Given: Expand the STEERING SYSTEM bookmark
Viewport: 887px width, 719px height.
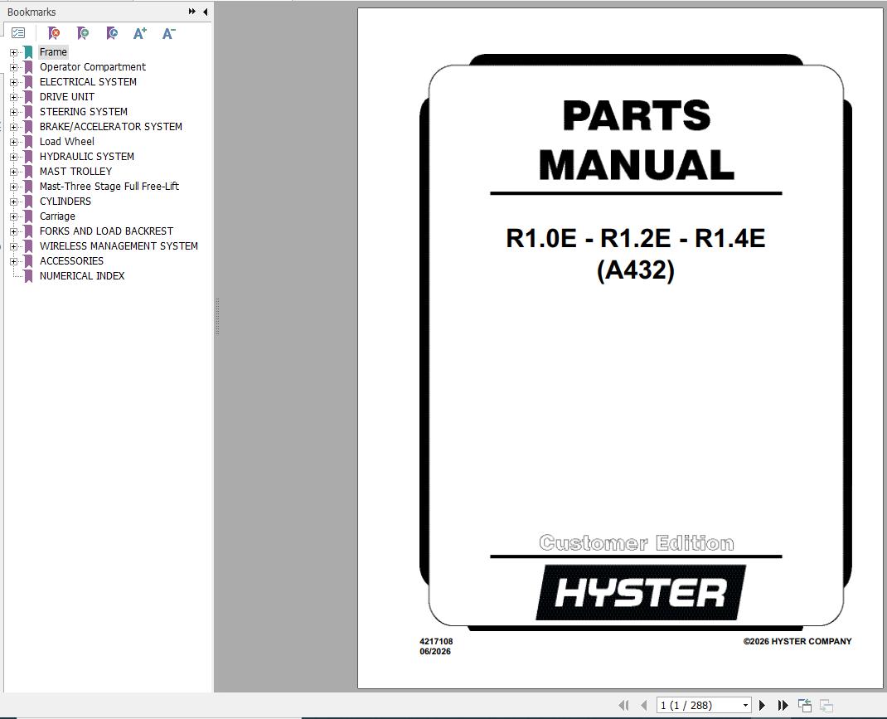Looking at the screenshot, I should point(13,112).
